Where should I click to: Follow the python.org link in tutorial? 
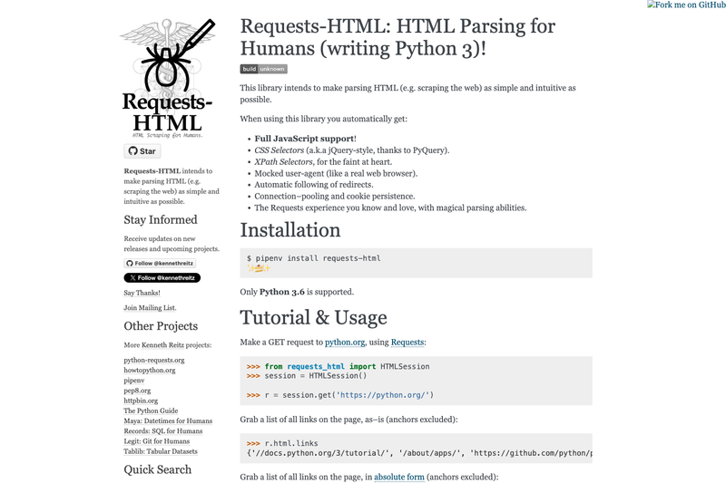click(x=345, y=343)
